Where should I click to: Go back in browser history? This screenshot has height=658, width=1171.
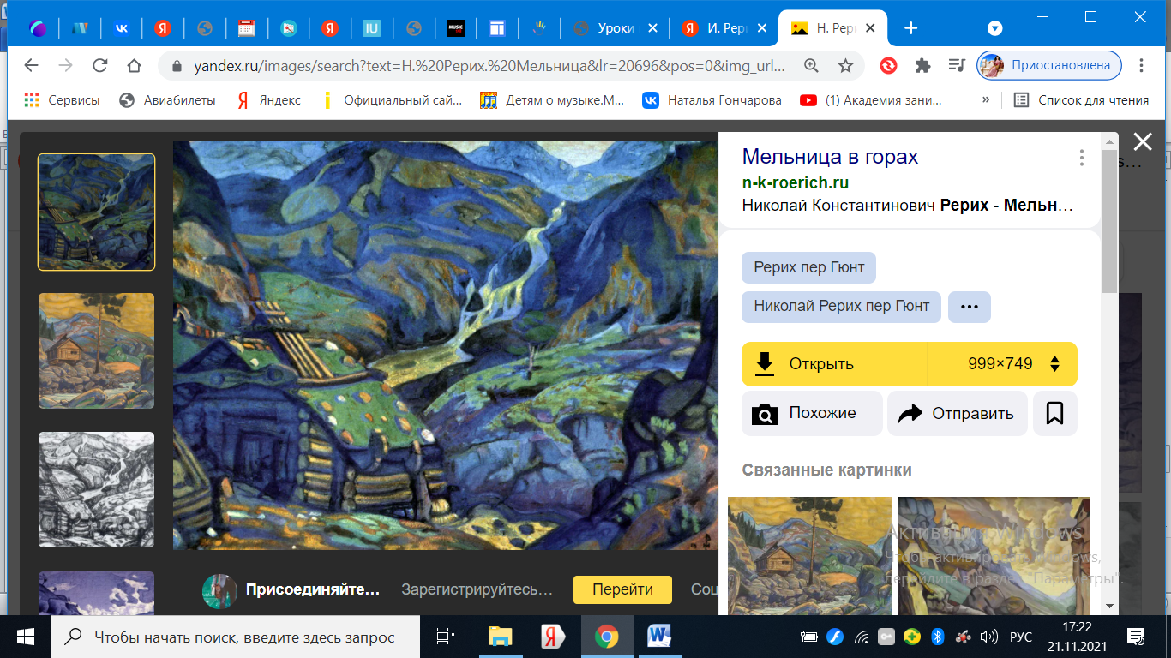point(31,66)
